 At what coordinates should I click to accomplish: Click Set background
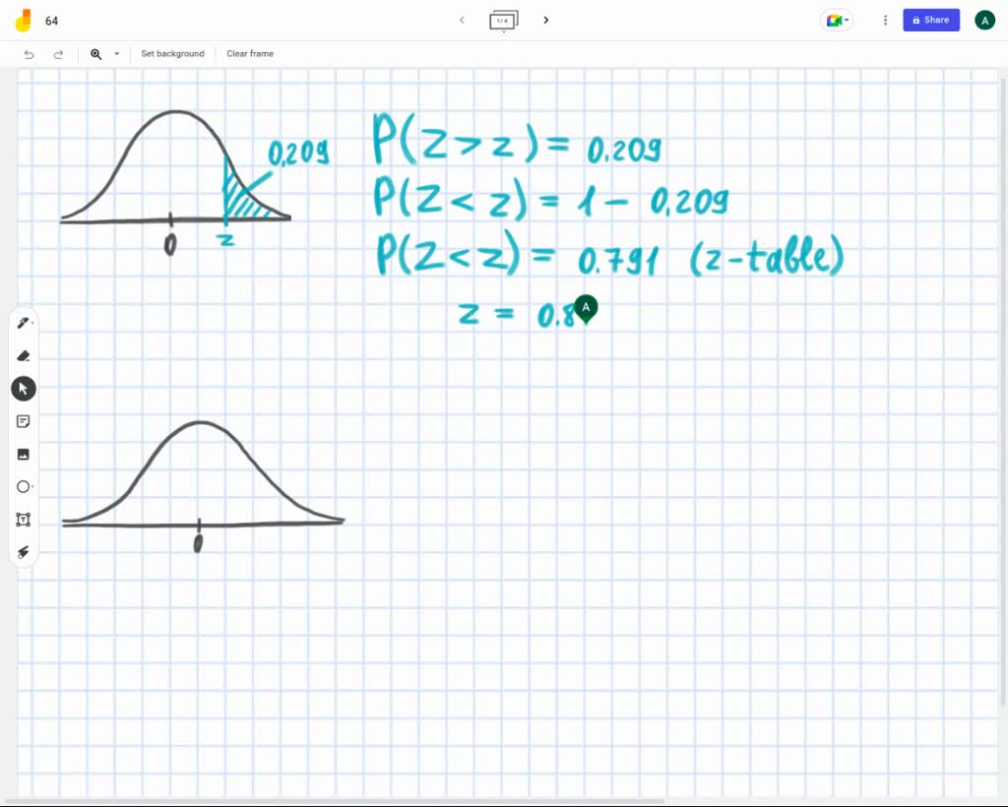click(x=172, y=54)
